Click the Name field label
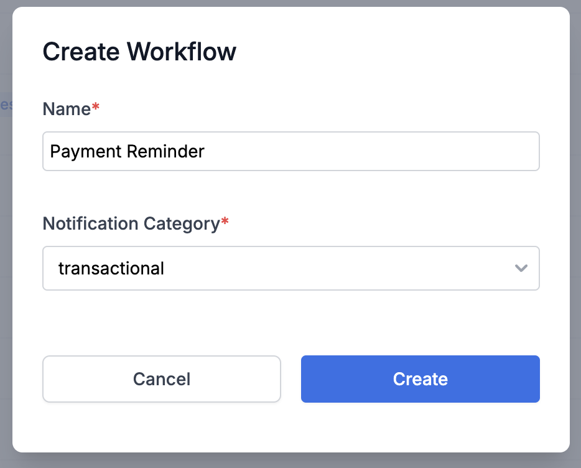 point(67,109)
